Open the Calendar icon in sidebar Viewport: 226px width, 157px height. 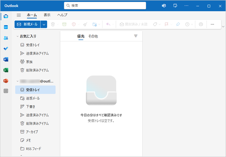coord(6,27)
